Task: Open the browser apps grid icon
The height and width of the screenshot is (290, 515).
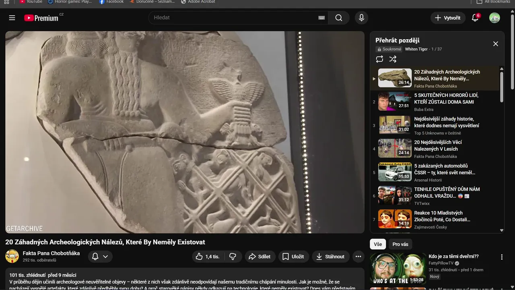Action: point(6,2)
